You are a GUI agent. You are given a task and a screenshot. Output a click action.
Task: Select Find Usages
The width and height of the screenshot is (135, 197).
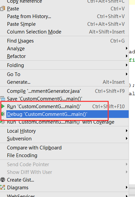pyautogui.click(x=64, y=41)
